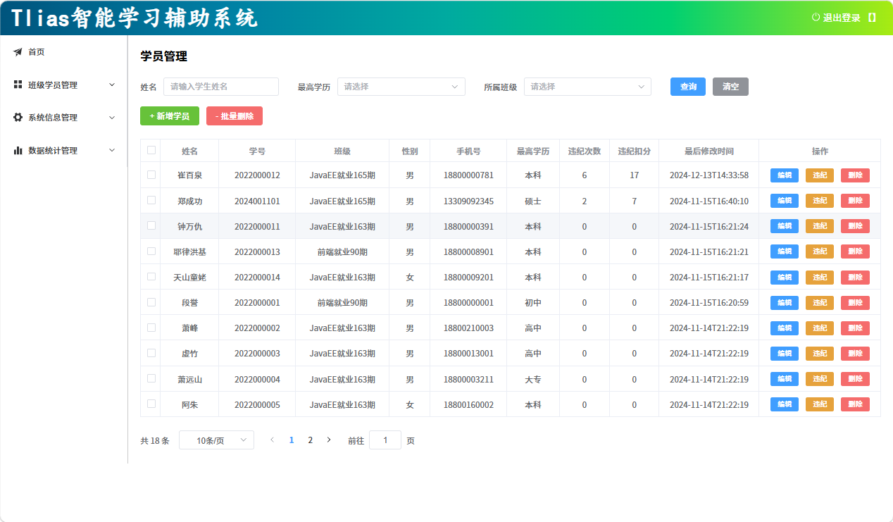This screenshot has height=522, width=893.
Task: Check the row checkbox for 虚竹
Action: click(x=151, y=353)
